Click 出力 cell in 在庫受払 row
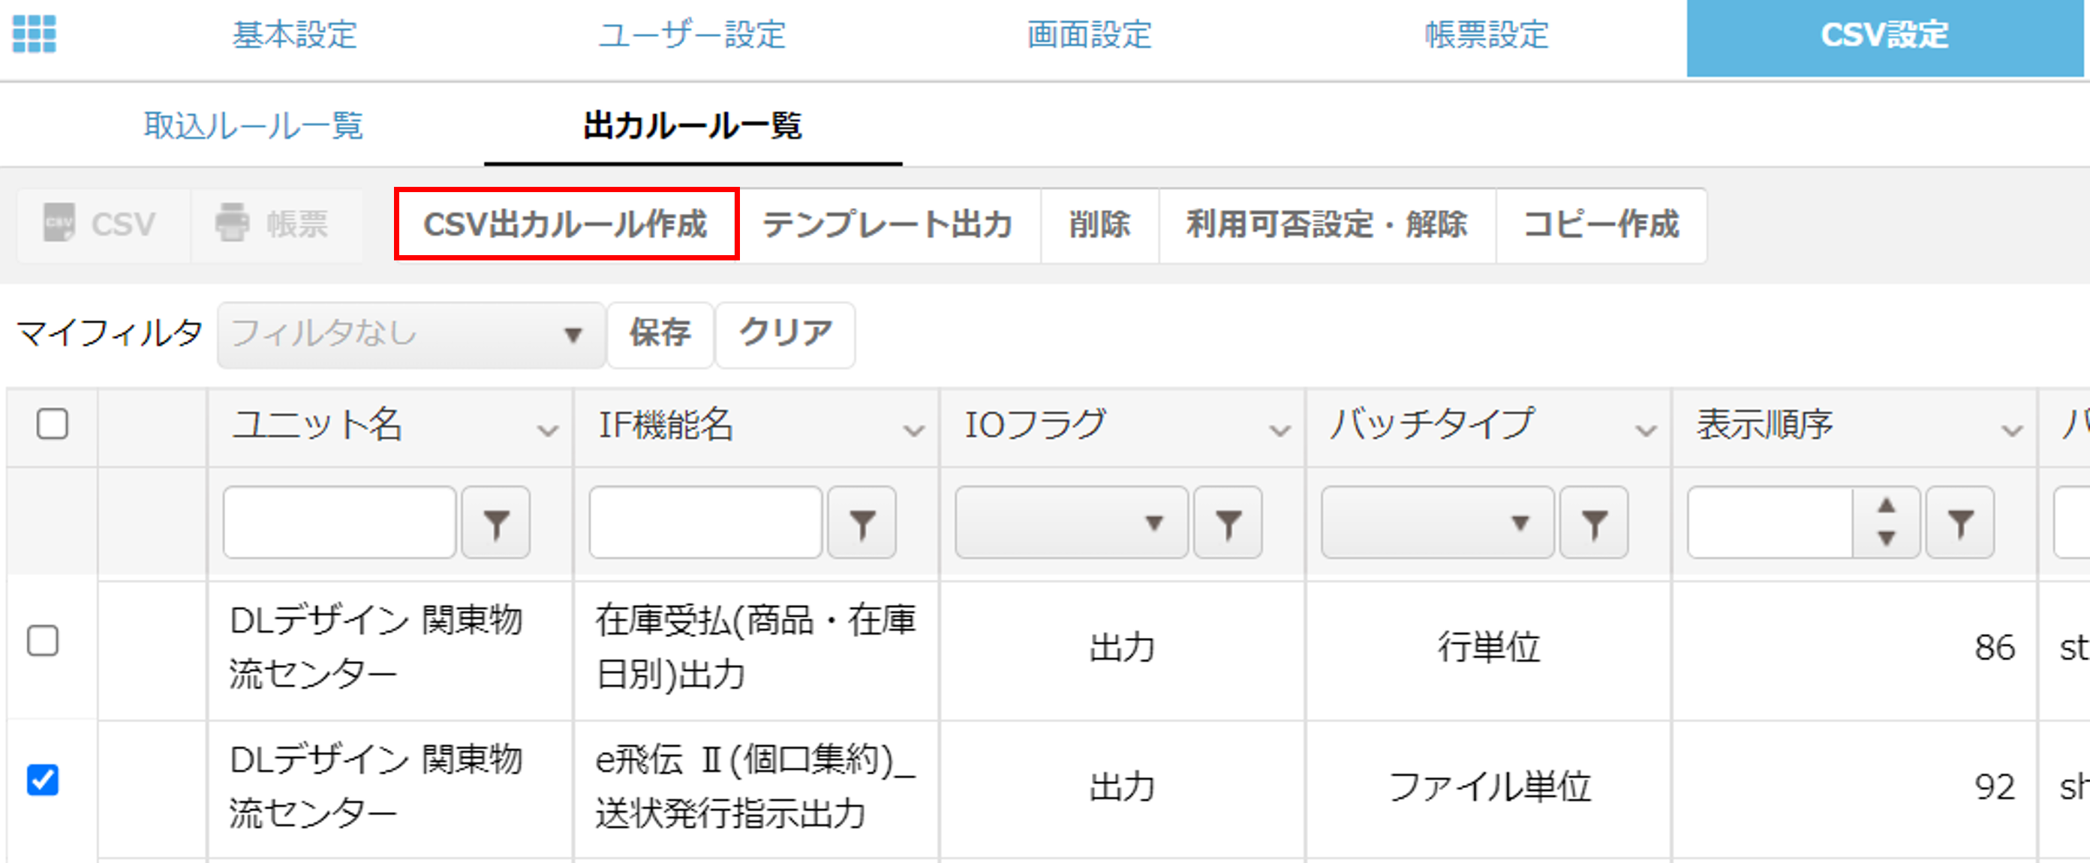Viewport: 2090px width, 863px height. 1122,649
